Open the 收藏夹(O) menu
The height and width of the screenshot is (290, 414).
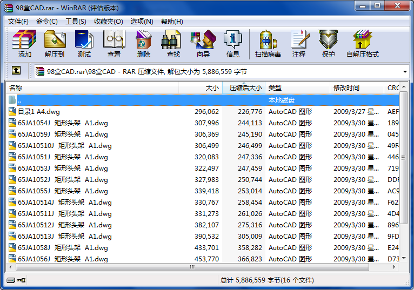pos(109,22)
